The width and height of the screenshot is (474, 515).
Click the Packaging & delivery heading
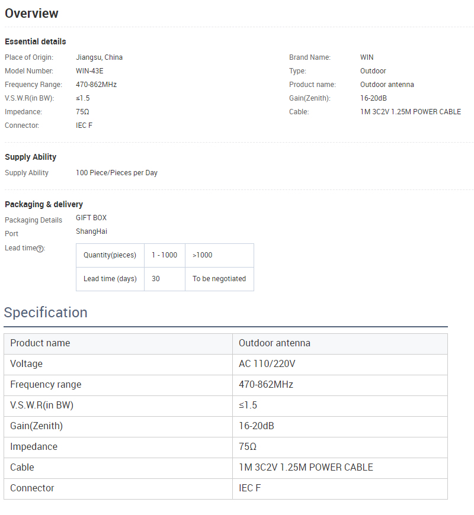[x=44, y=204]
